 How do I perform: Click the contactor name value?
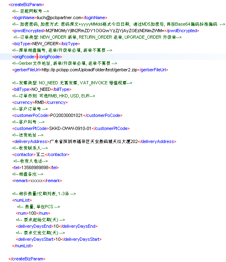click(40, 154)
